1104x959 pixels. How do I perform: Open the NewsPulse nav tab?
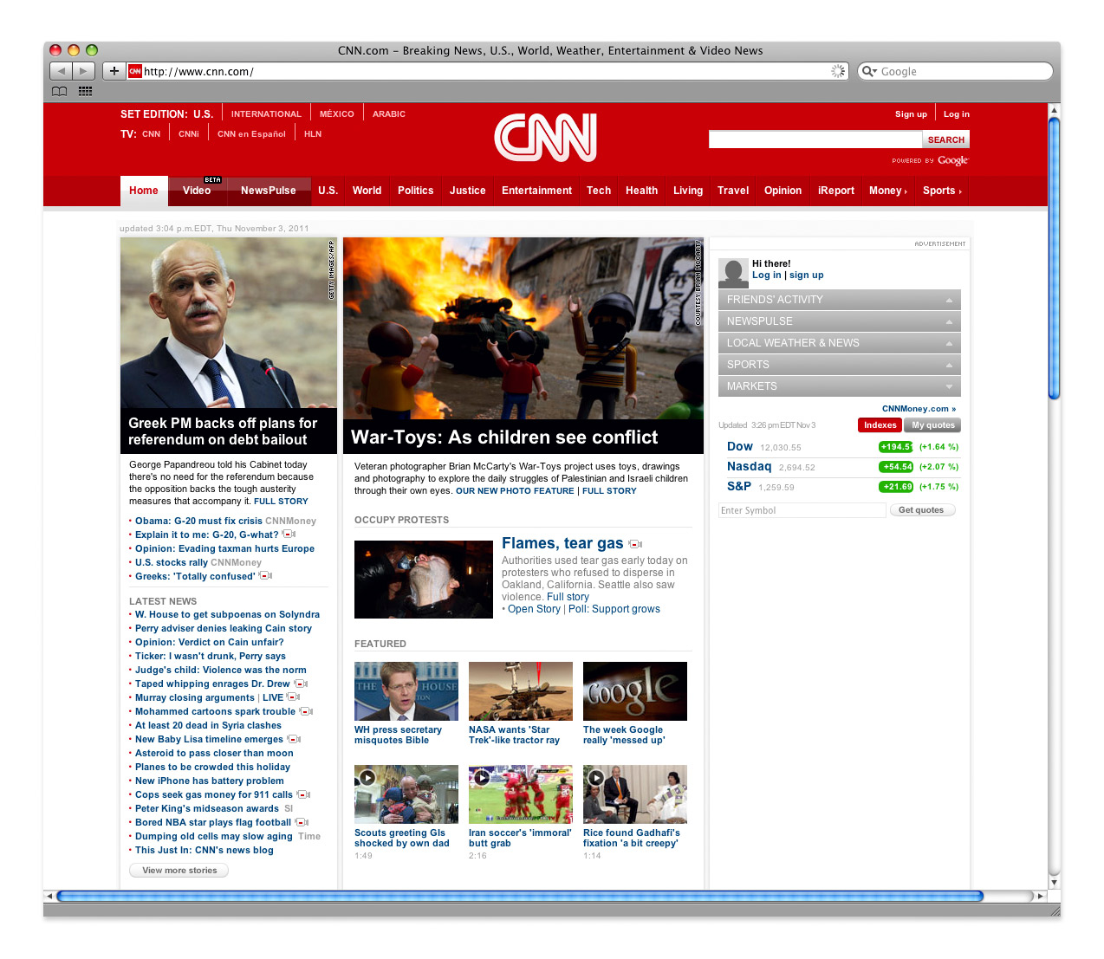[269, 191]
